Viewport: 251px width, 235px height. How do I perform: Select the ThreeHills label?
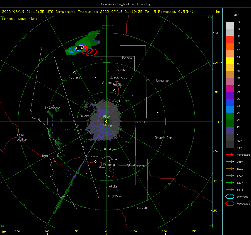click(140, 122)
